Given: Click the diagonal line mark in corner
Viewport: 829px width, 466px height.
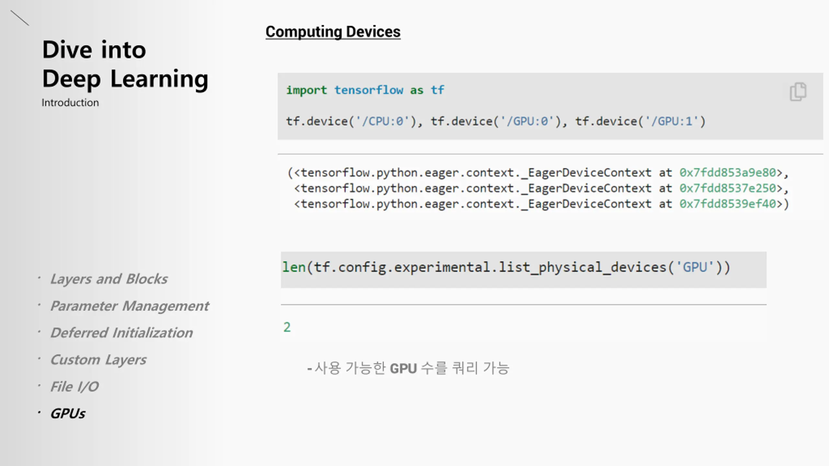Looking at the screenshot, I should tap(20, 18).
